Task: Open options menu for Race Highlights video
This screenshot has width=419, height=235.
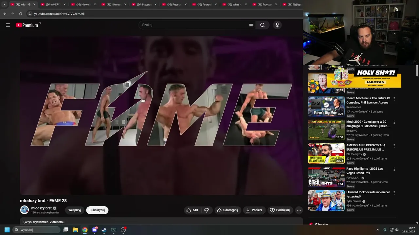Action: pyautogui.click(x=394, y=169)
